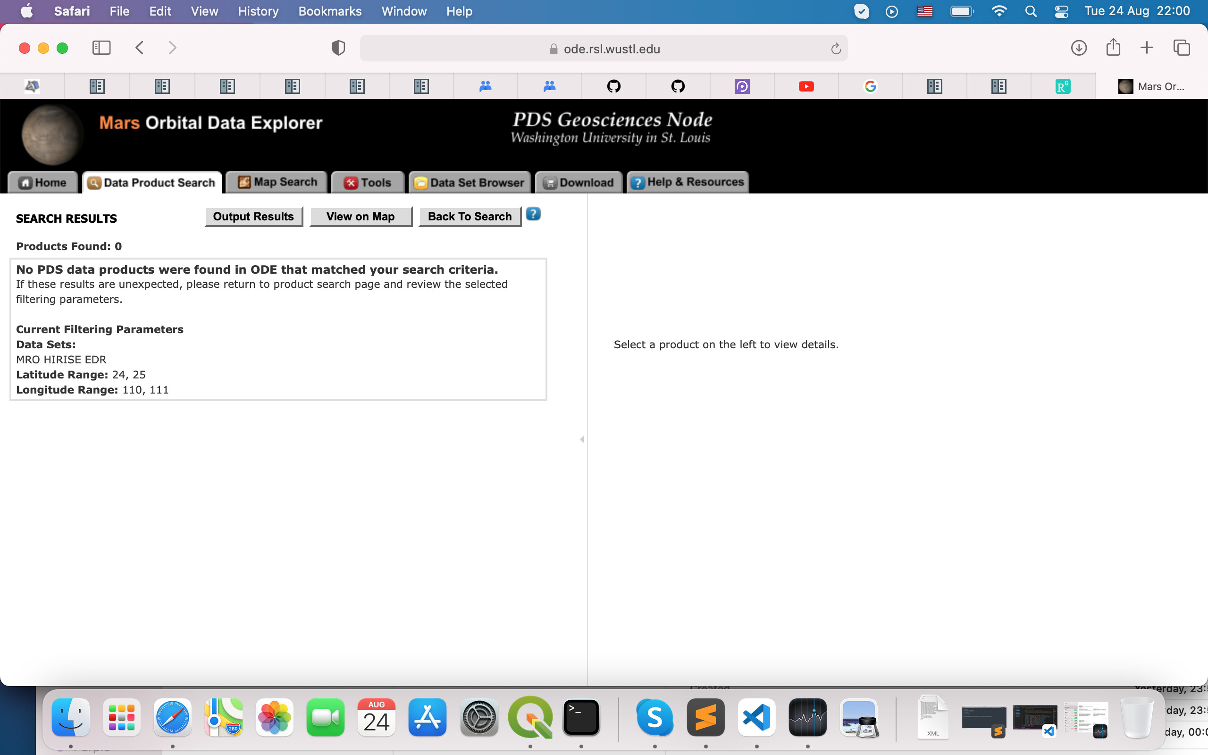Screen dimensions: 1208x755
Task: Click the blue help question mark icon
Action: click(x=533, y=214)
